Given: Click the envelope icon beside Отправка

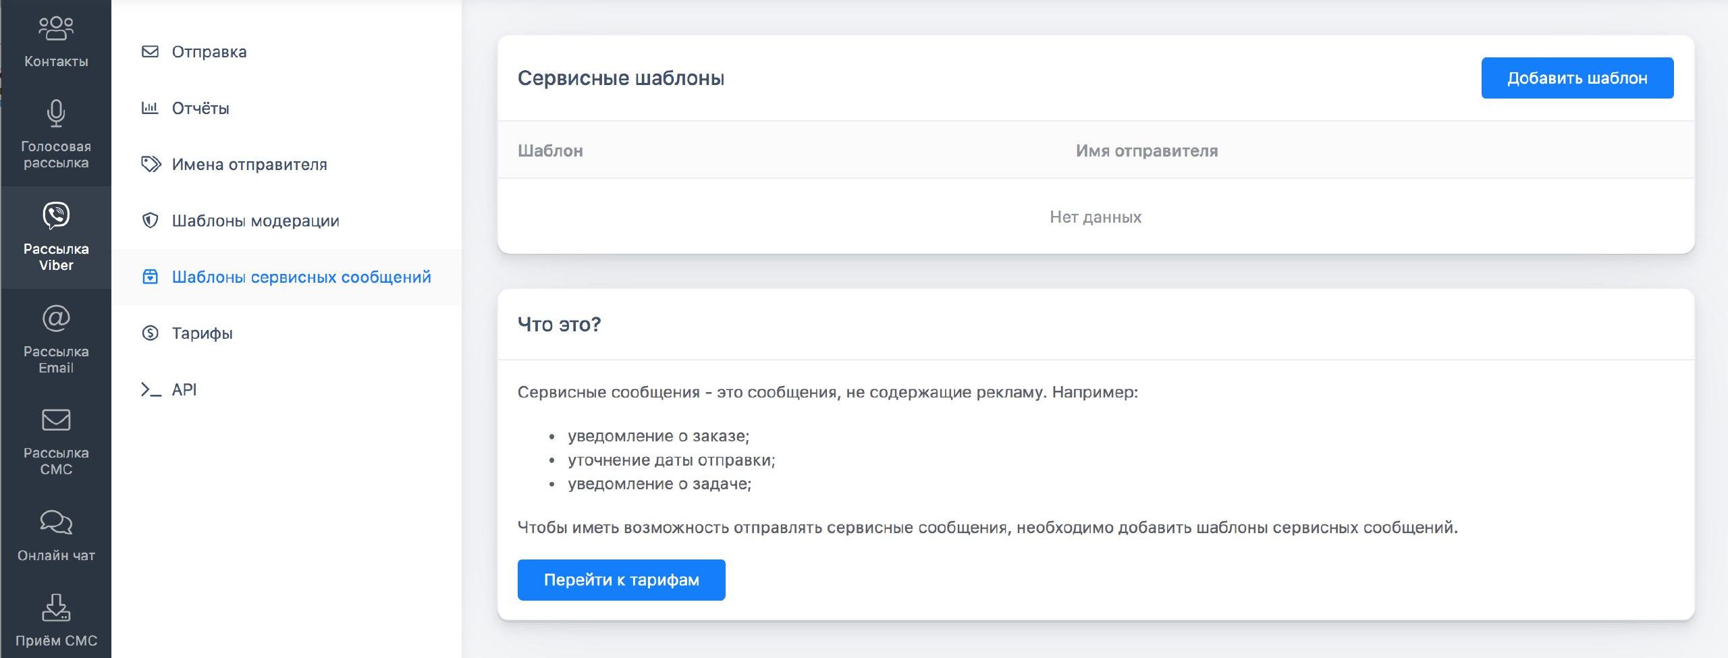Looking at the screenshot, I should pos(150,52).
